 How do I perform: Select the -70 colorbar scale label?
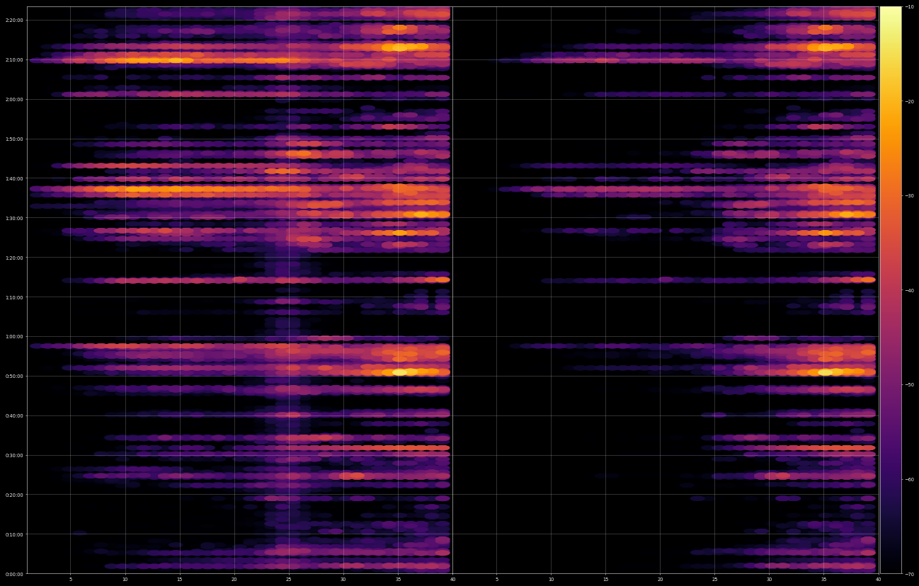coord(908,573)
